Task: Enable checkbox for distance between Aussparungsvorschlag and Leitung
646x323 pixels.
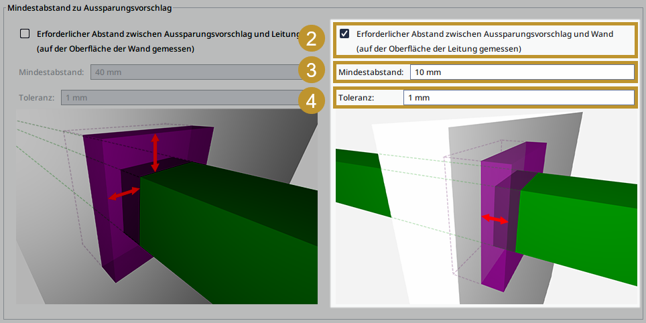Action: tap(25, 34)
